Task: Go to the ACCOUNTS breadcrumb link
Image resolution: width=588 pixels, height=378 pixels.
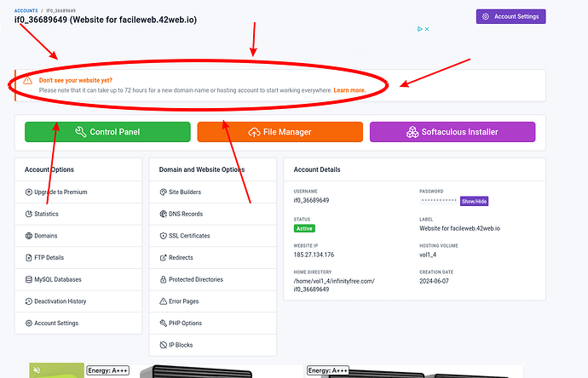Action: [26, 11]
